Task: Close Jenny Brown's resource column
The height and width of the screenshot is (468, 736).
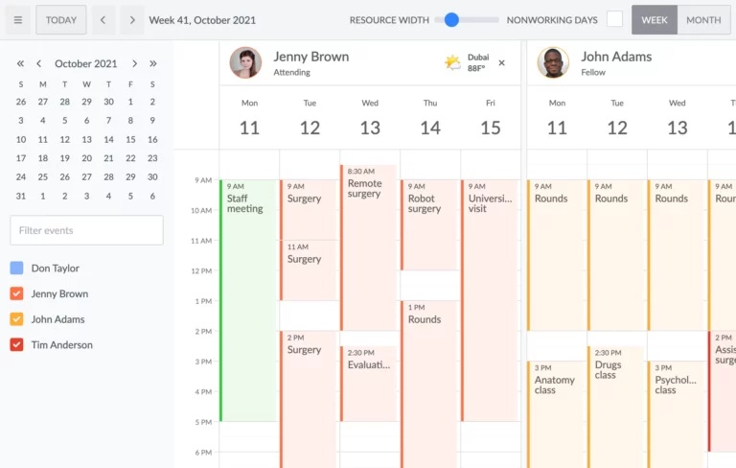Action: [x=501, y=63]
